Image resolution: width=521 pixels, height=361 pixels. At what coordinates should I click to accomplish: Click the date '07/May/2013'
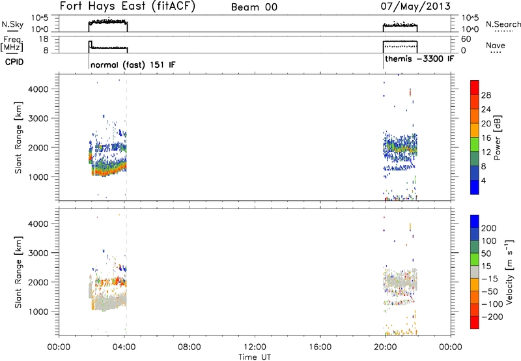(415, 7)
